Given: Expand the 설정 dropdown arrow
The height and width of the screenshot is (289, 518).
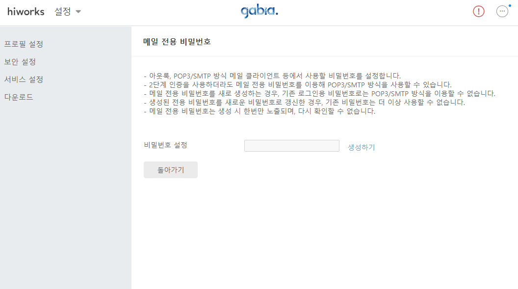Looking at the screenshot, I should (78, 12).
